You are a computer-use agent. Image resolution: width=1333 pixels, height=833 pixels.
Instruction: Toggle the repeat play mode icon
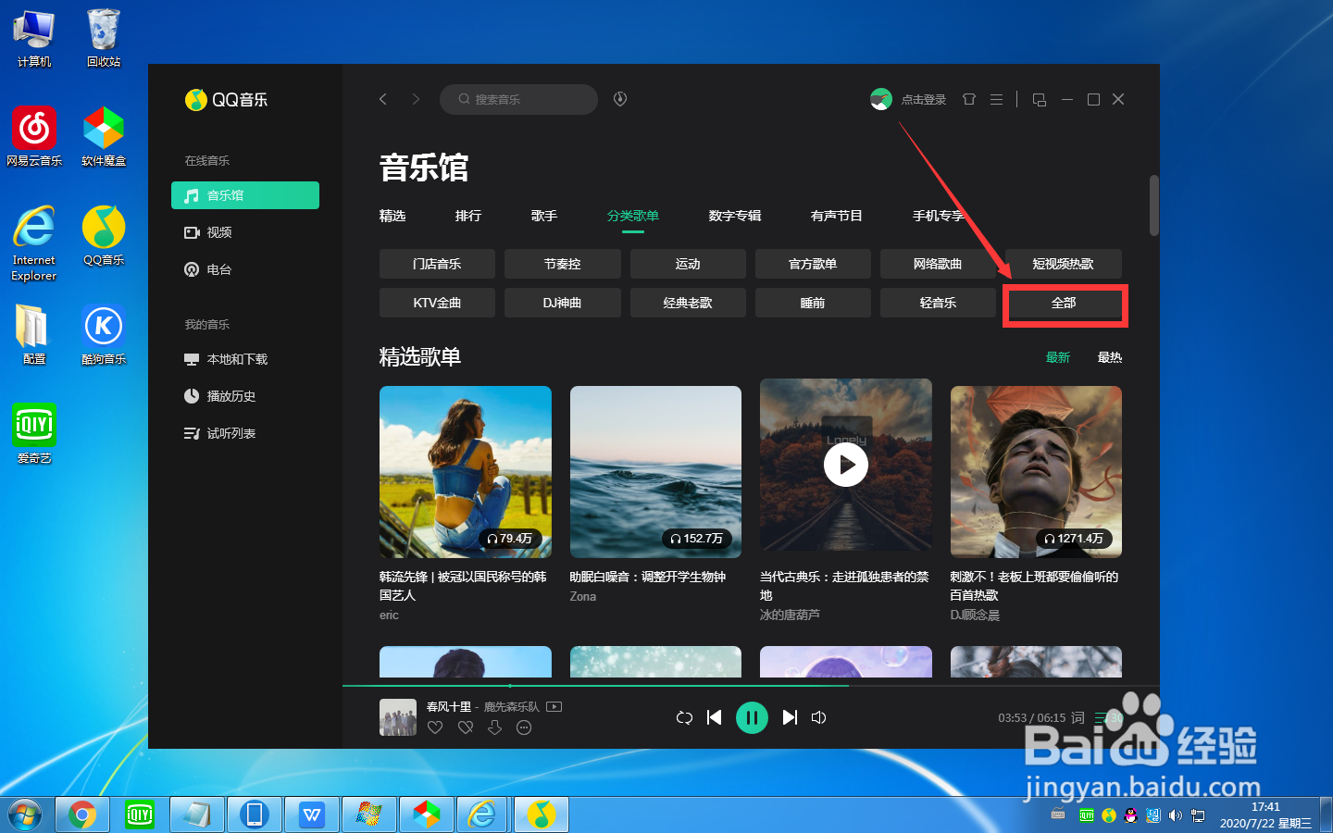click(x=684, y=717)
